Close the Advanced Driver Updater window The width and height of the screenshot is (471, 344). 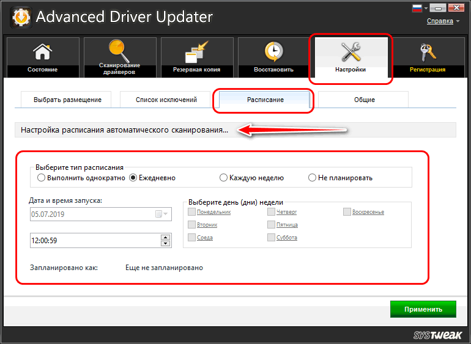pos(456,8)
